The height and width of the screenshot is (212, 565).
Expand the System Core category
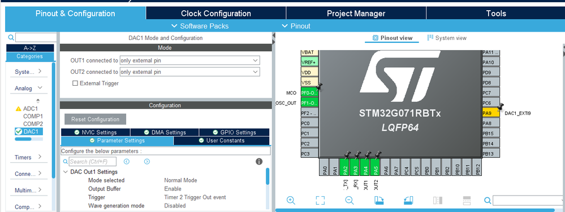click(x=28, y=72)
